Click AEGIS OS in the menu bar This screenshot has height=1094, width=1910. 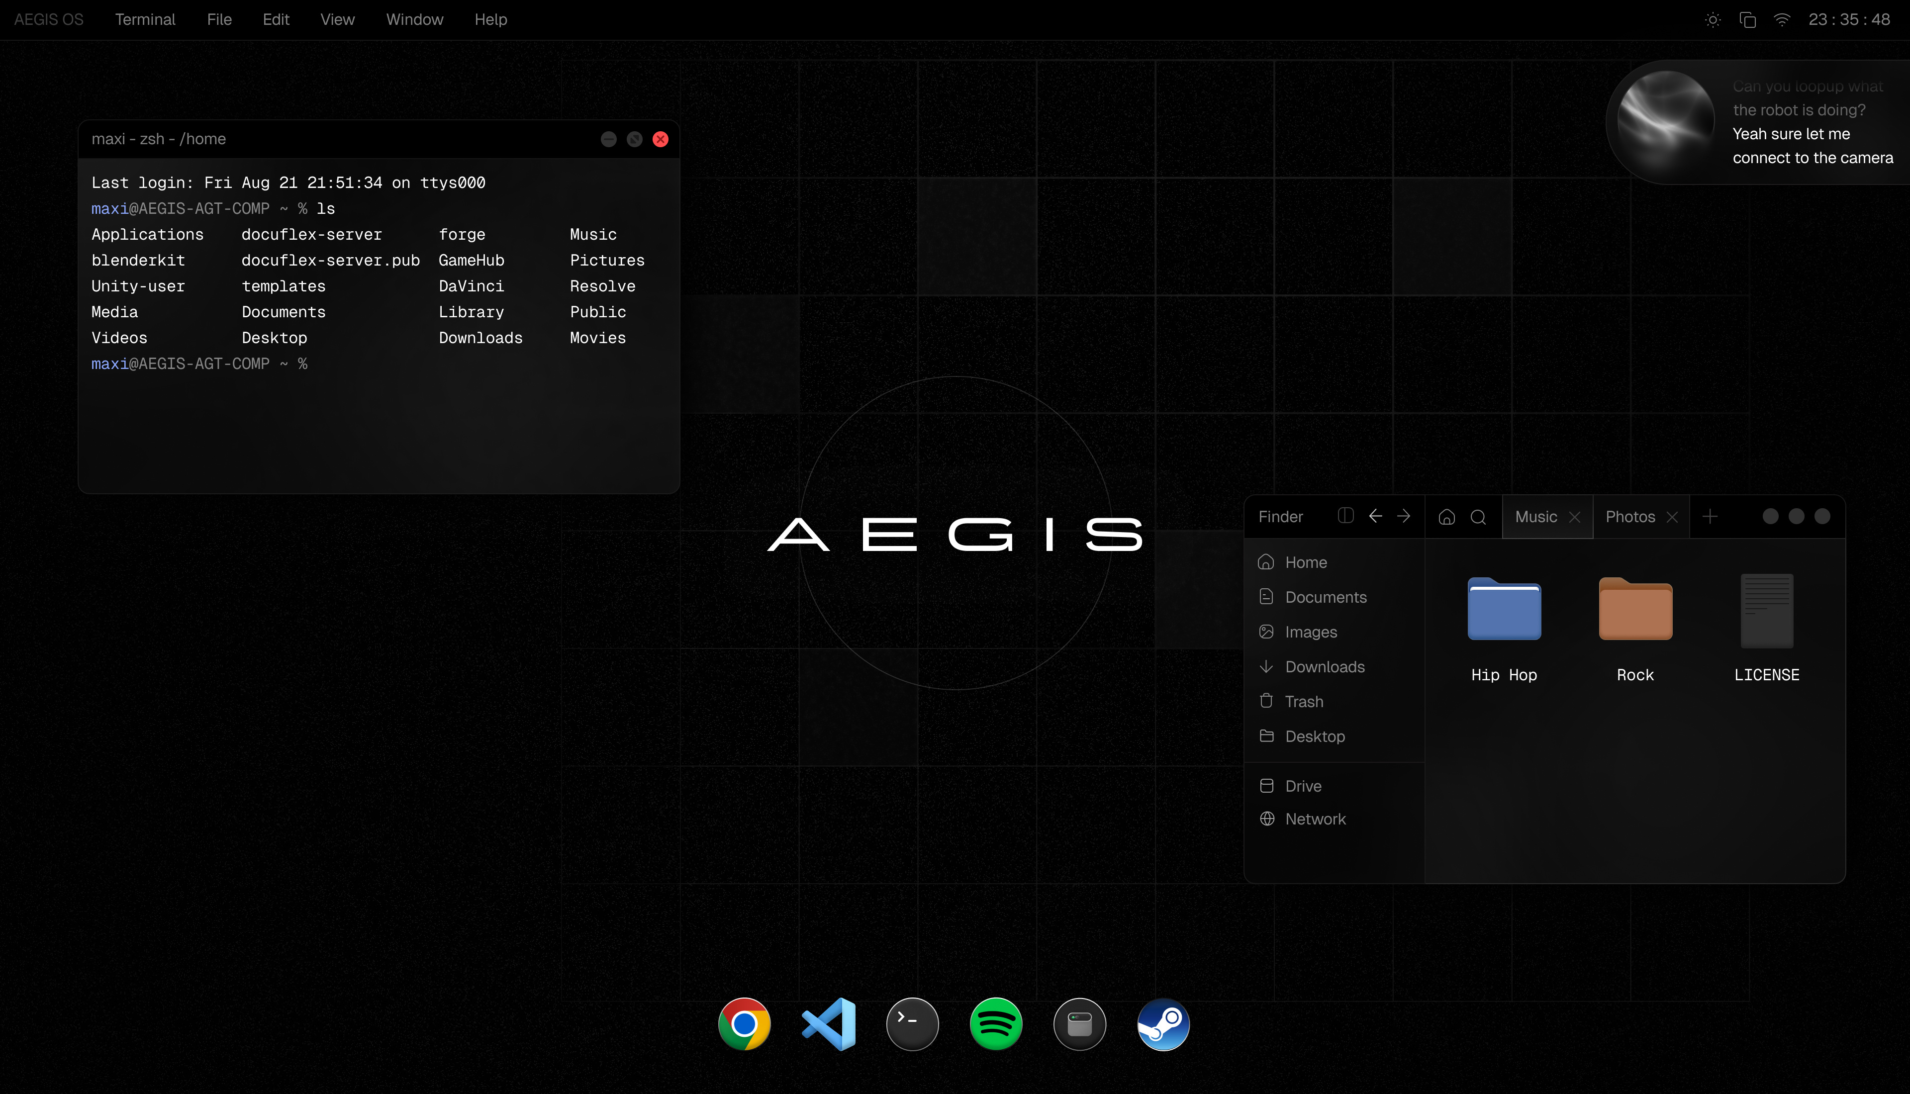(49, 19)
